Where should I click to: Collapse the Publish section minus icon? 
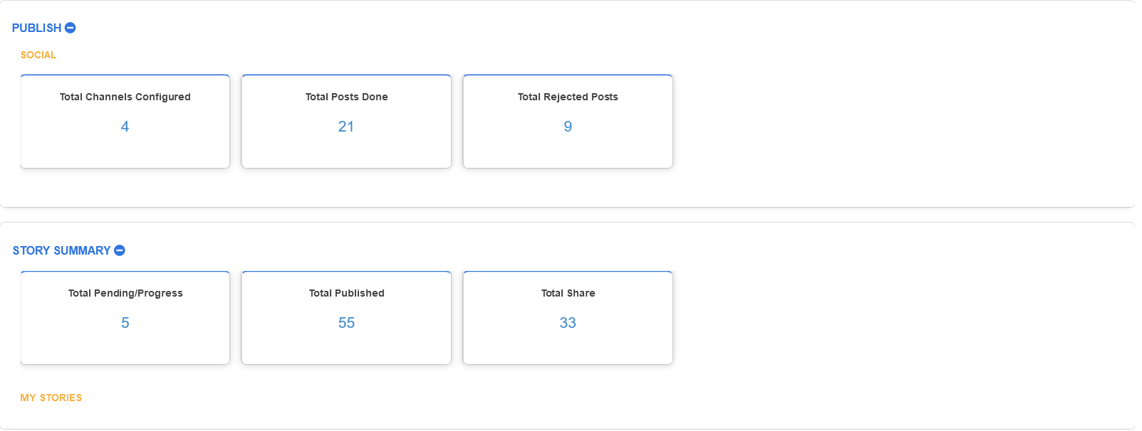click(x=71, y=28)
